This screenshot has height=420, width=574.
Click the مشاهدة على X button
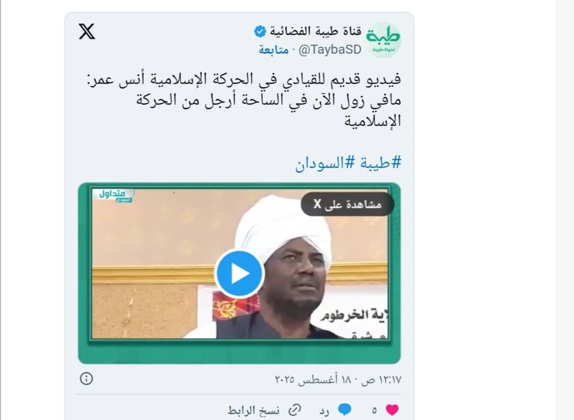pos(347,204)
